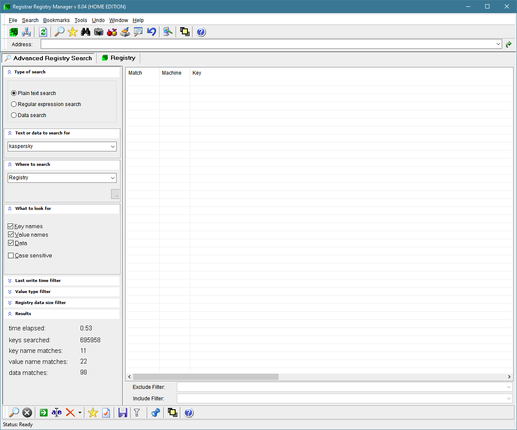This screenshot has height=430, width=517.
Task: Open the search text dropdown containing kaspersky
Action: [x=113, y=146]
